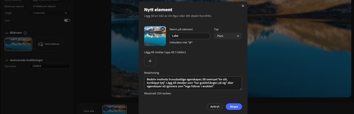Add an image for Sista bildruta
The image size is (354, 114).
[49, 44]
